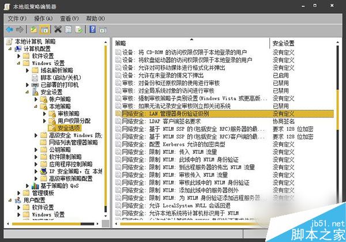346x242 pixels.
Task: Click policy list scroll up arrow
Action: [x=337, y=42]
